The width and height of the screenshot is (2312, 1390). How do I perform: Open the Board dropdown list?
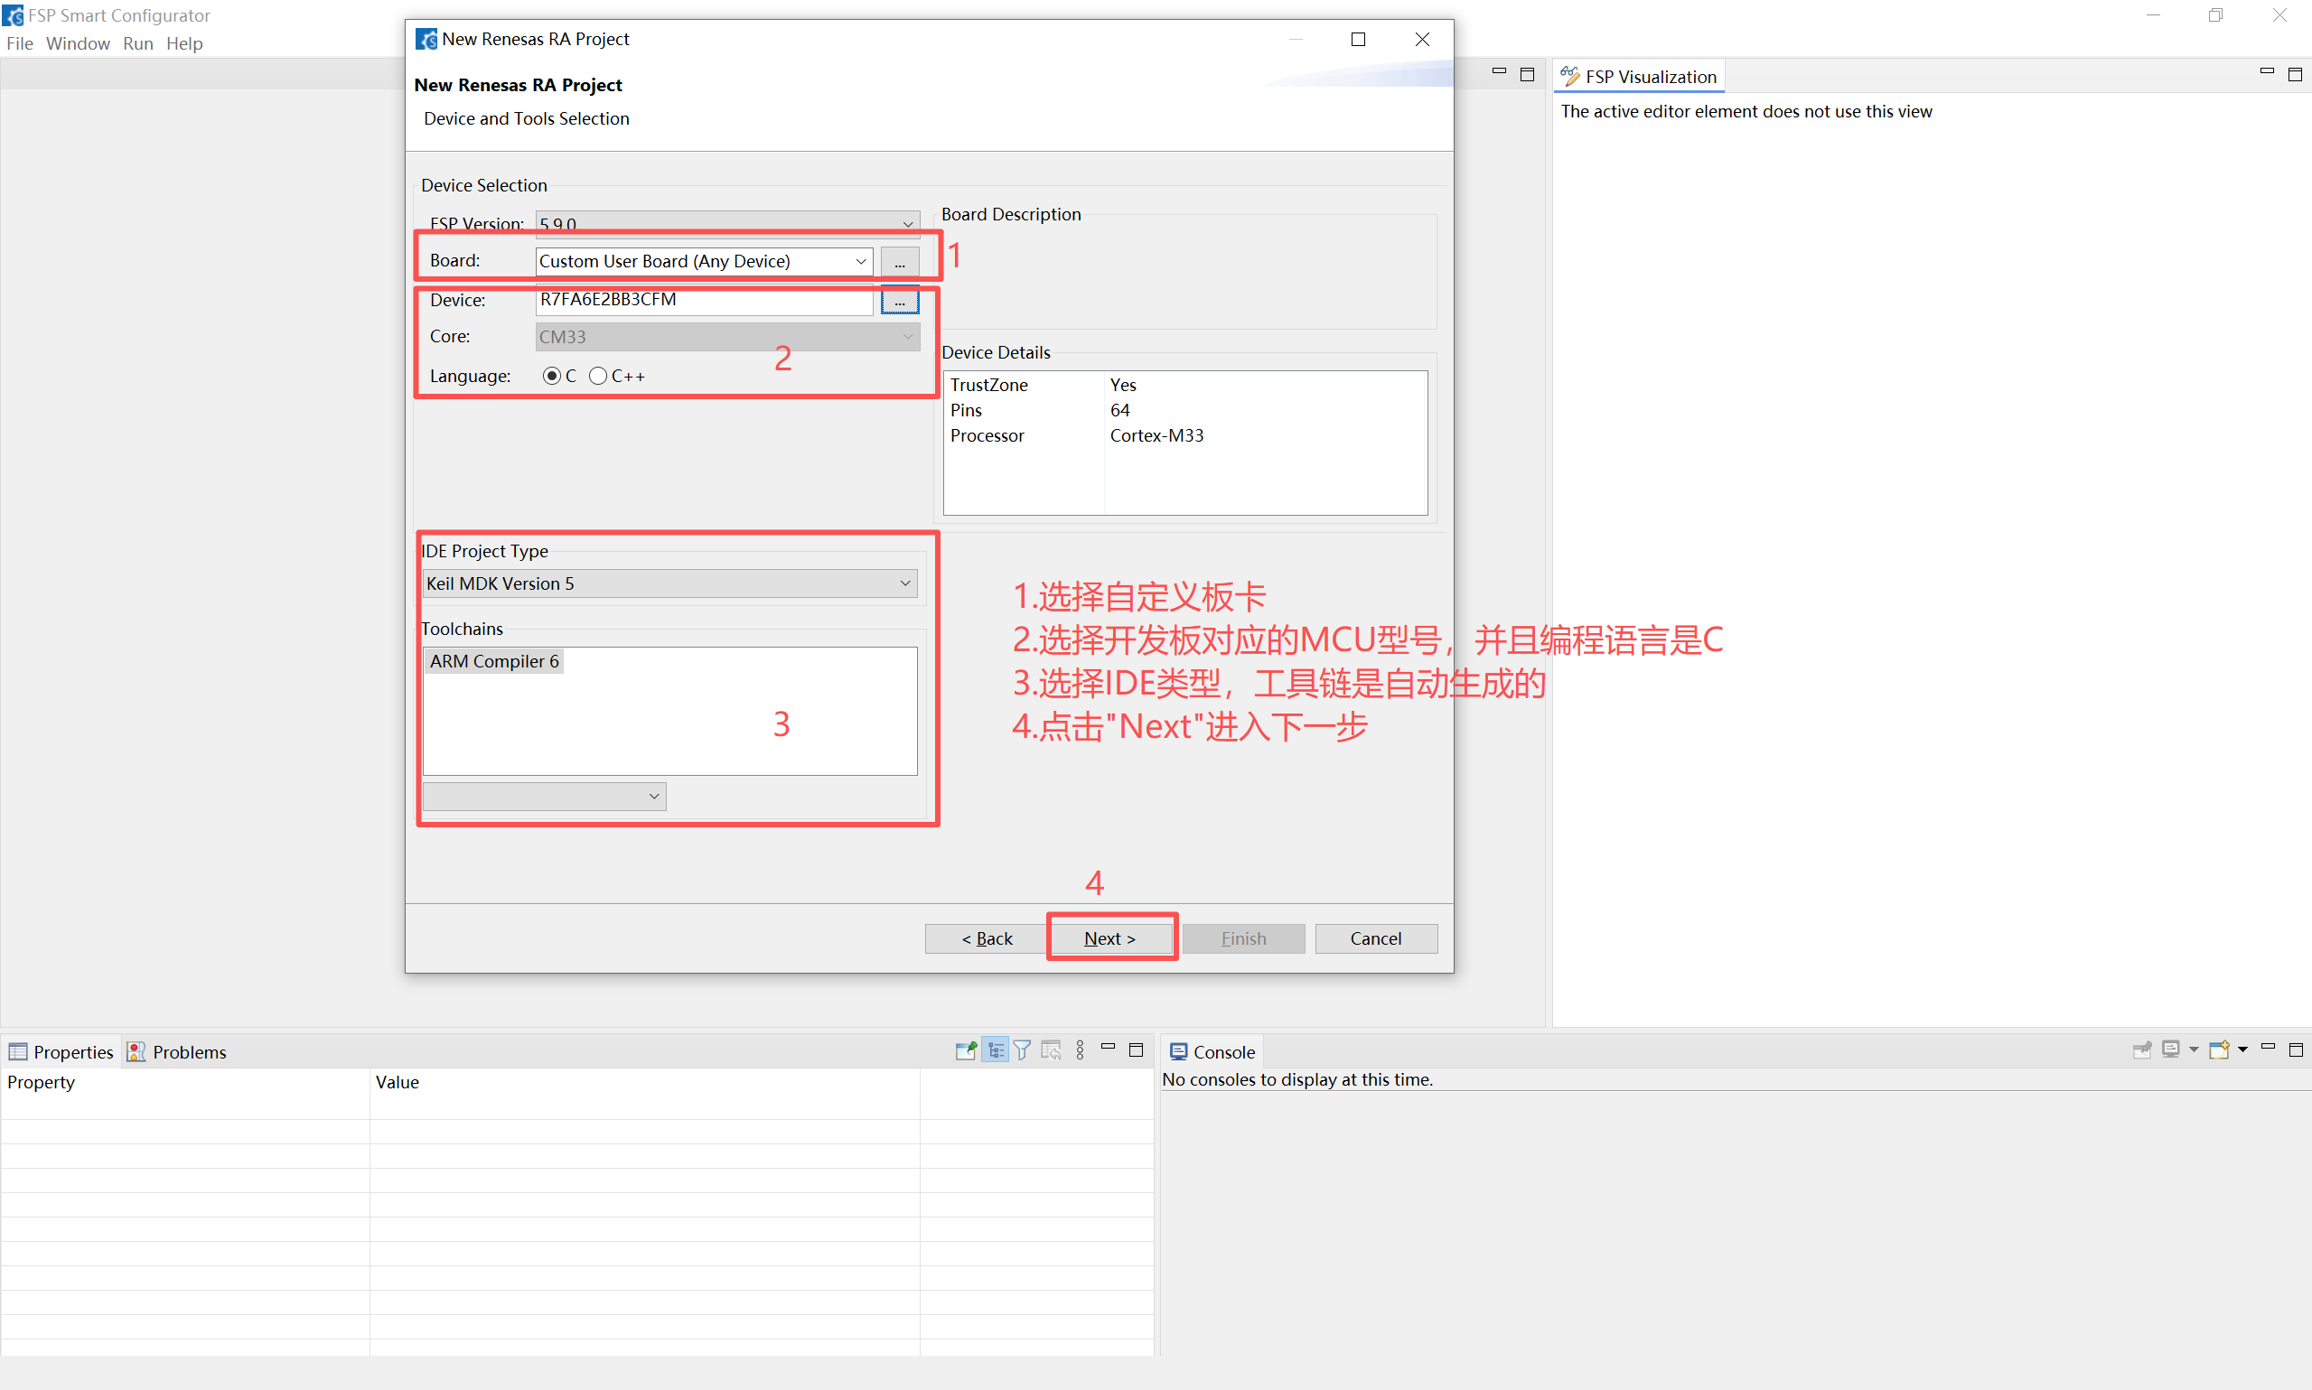(x=861, y=261)
